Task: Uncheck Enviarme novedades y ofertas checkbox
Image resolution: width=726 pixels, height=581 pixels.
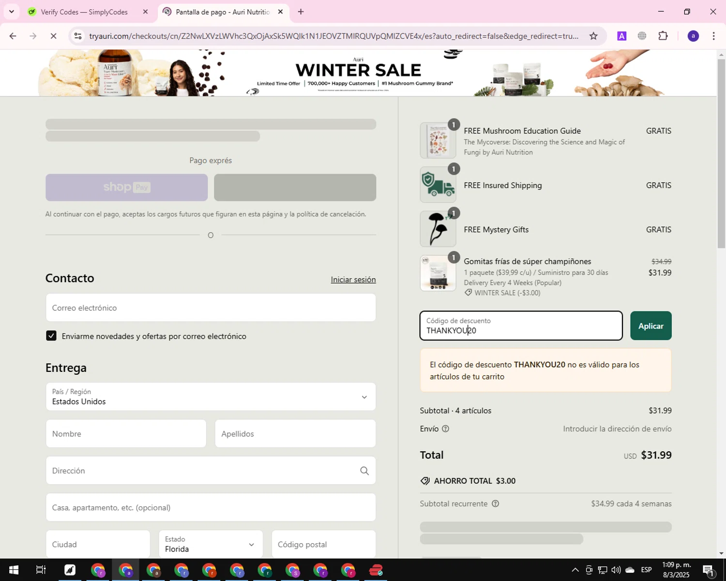Action: [x=51, y=336]
